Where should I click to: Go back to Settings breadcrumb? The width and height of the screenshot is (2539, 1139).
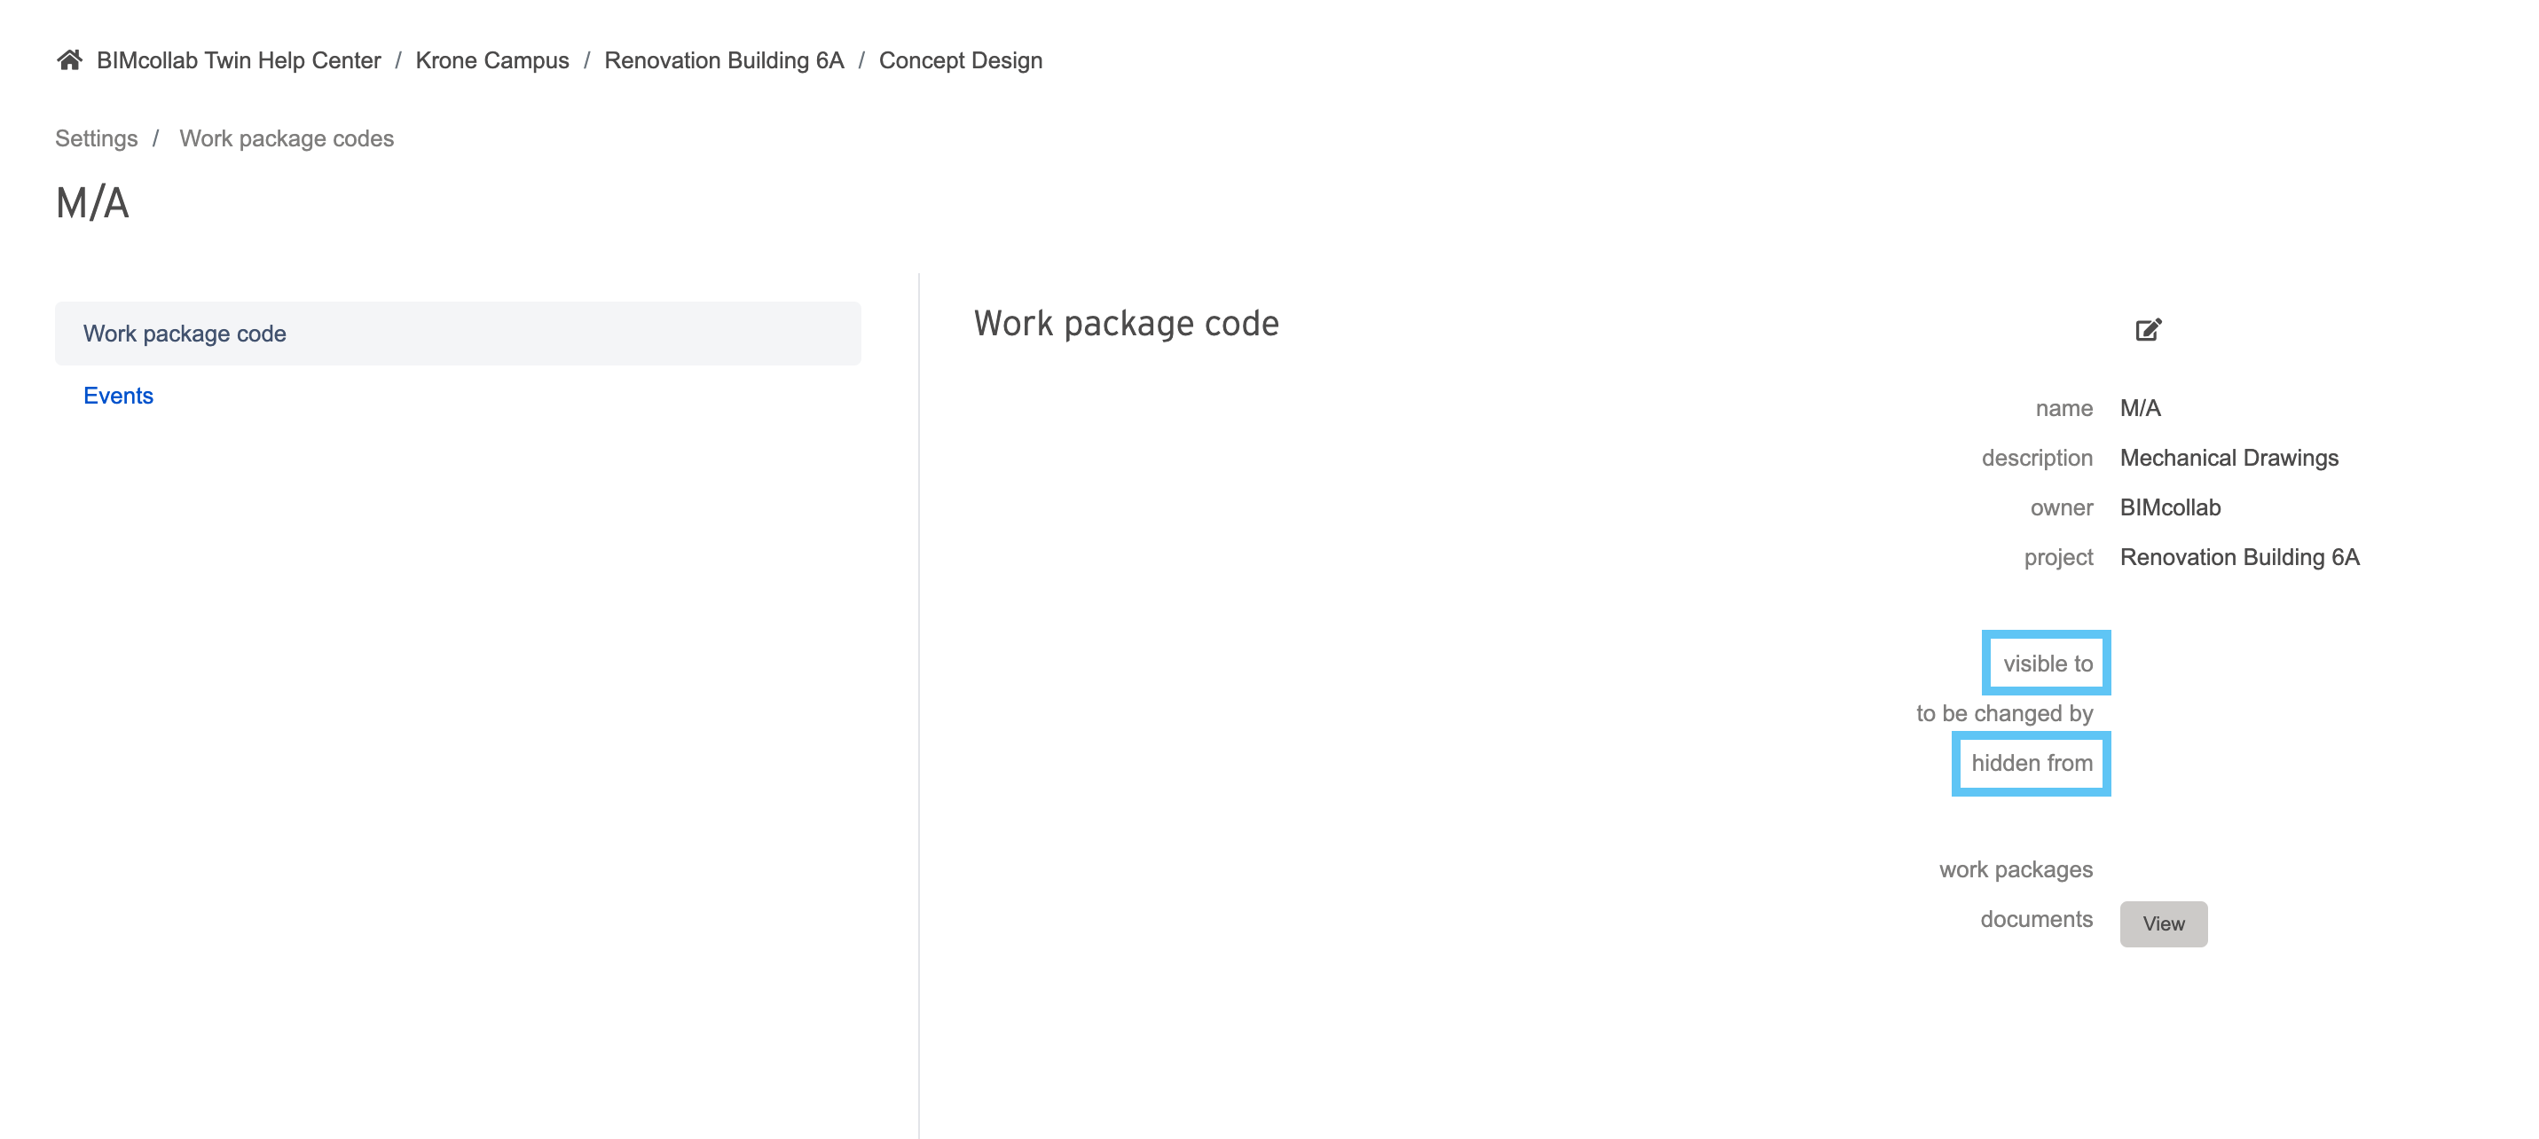tap(97, 139)
